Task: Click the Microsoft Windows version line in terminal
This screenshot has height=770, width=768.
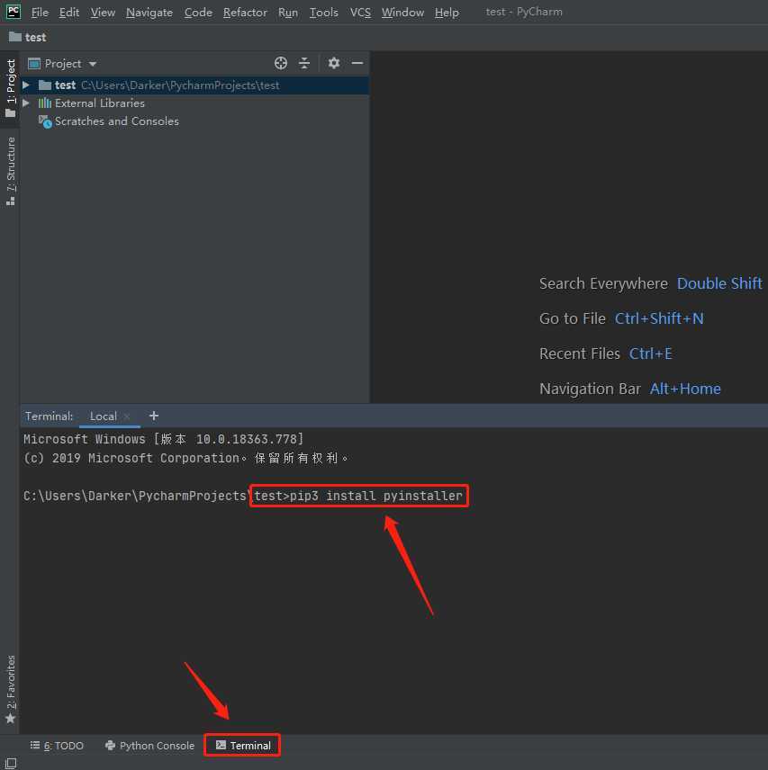Action: (164, 439)
